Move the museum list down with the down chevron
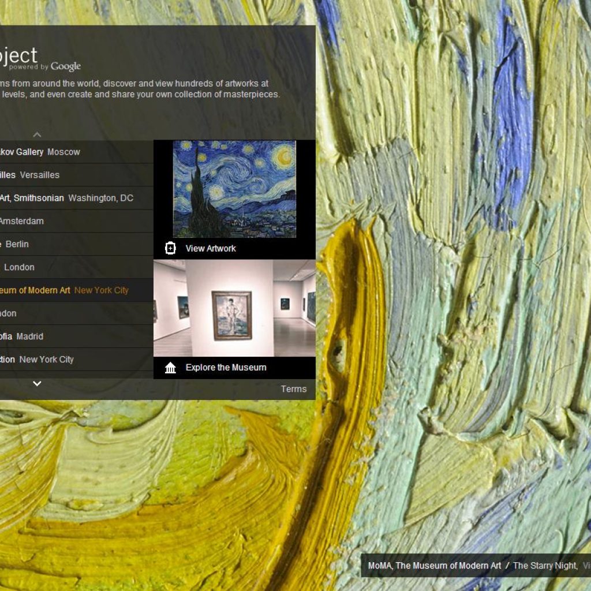This screenshot has height=591, width=591. [37, 384]
